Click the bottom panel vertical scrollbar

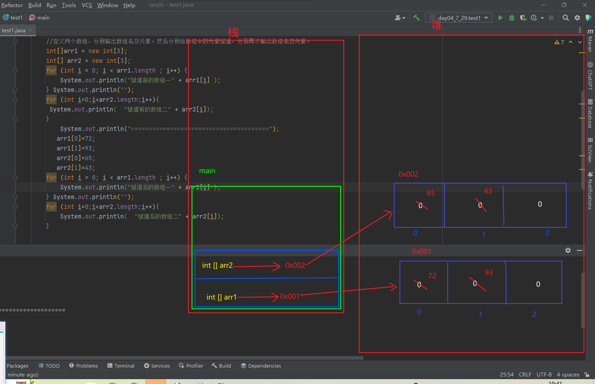point(583,300)
